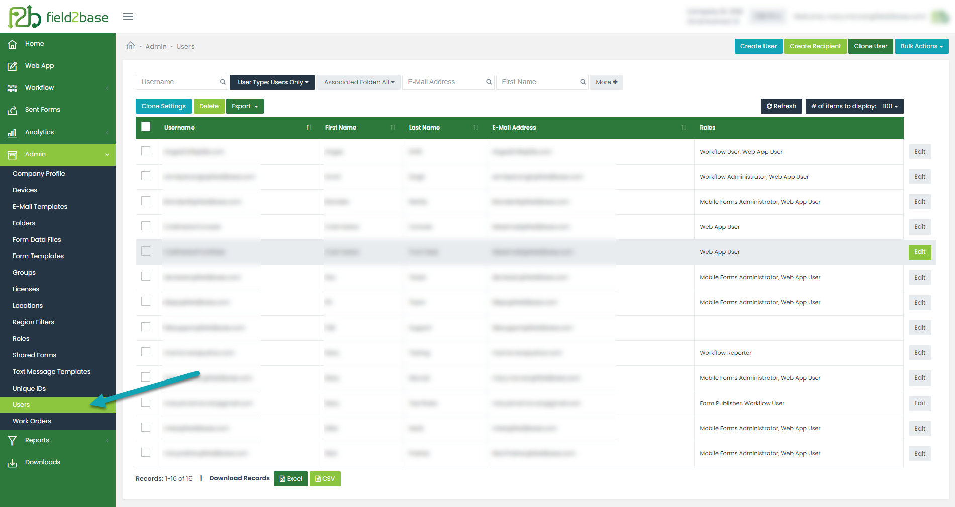Check the select-all header checkbox
This screenshot has height=507, width=955.
click(146, 126)
